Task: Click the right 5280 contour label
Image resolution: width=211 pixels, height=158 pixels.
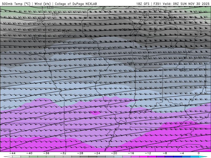Action: 171,20
